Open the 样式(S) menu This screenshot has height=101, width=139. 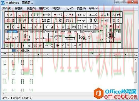tap(57, 9)
